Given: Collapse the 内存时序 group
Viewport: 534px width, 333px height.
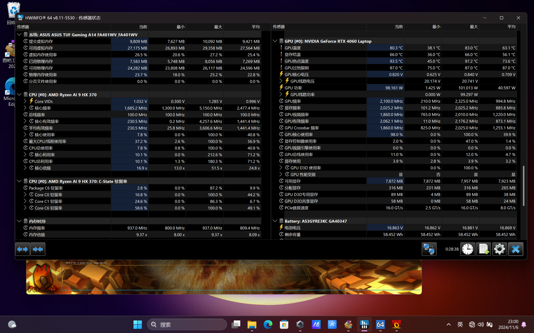Looking at the screenshot, I should (x=19, y=221).
